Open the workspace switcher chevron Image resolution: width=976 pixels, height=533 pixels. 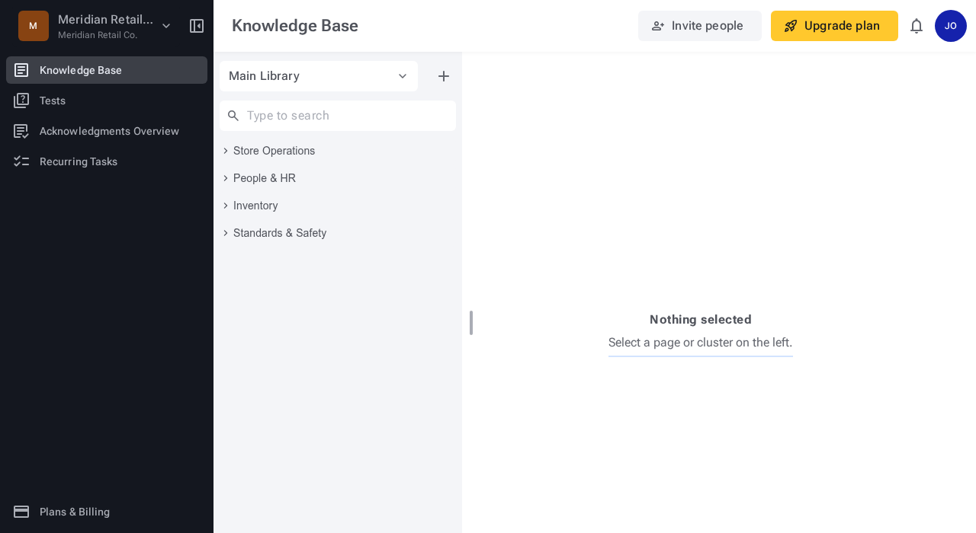click(166, 26)
